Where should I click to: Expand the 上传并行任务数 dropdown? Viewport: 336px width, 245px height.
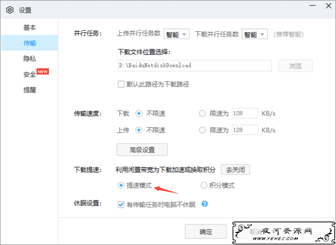(177, 34)
